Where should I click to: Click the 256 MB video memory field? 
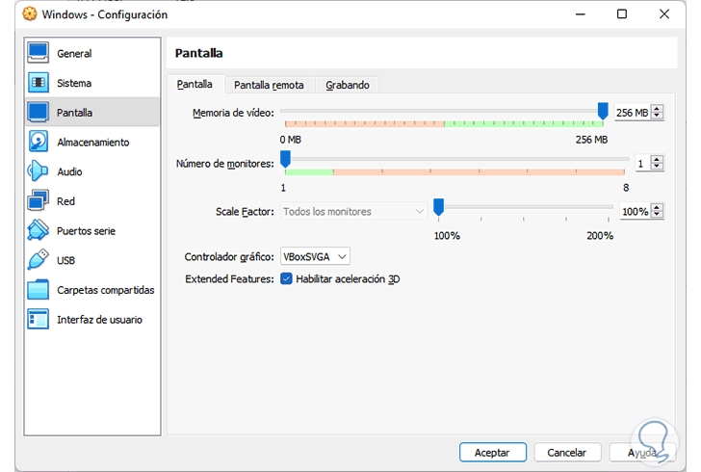[631, 113]
